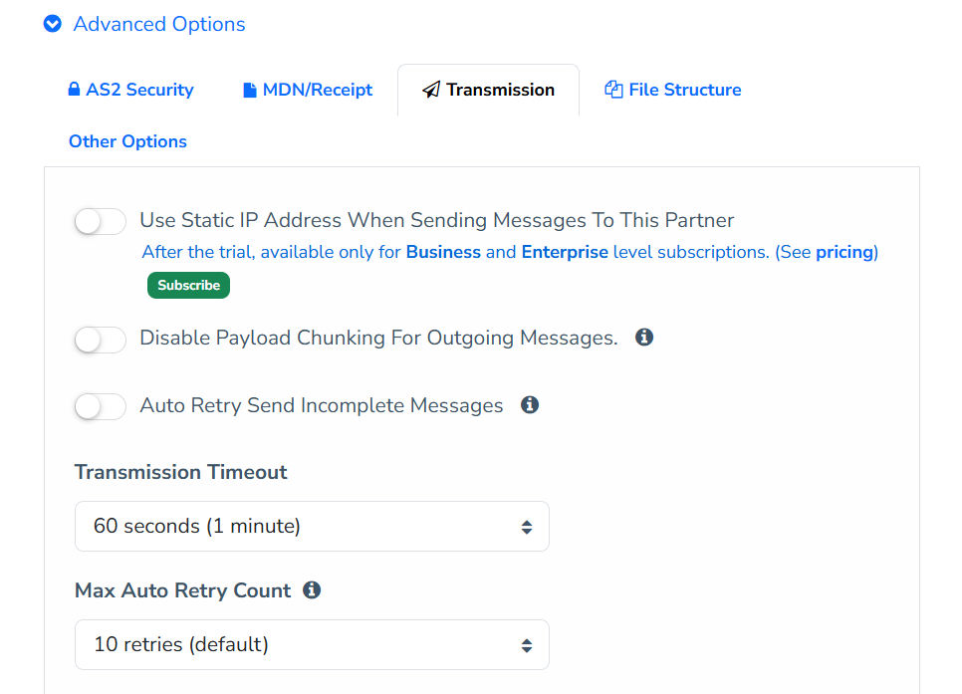
Task: Click the lock icon on AS2 Security
Action: pos(74,89)
